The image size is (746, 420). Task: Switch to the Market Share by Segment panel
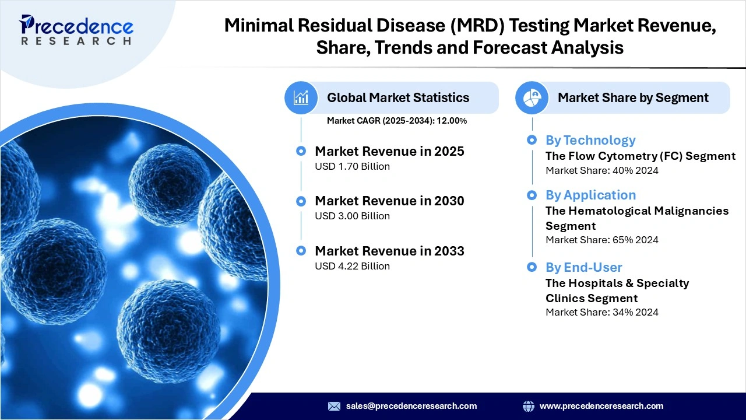[634, 97]
